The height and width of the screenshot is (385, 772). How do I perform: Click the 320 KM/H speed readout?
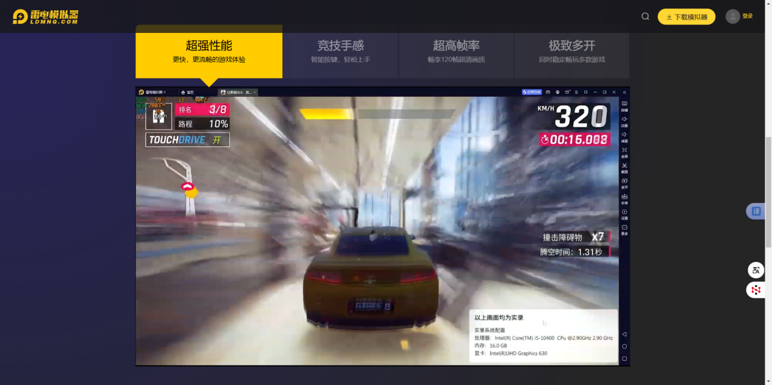574,116
